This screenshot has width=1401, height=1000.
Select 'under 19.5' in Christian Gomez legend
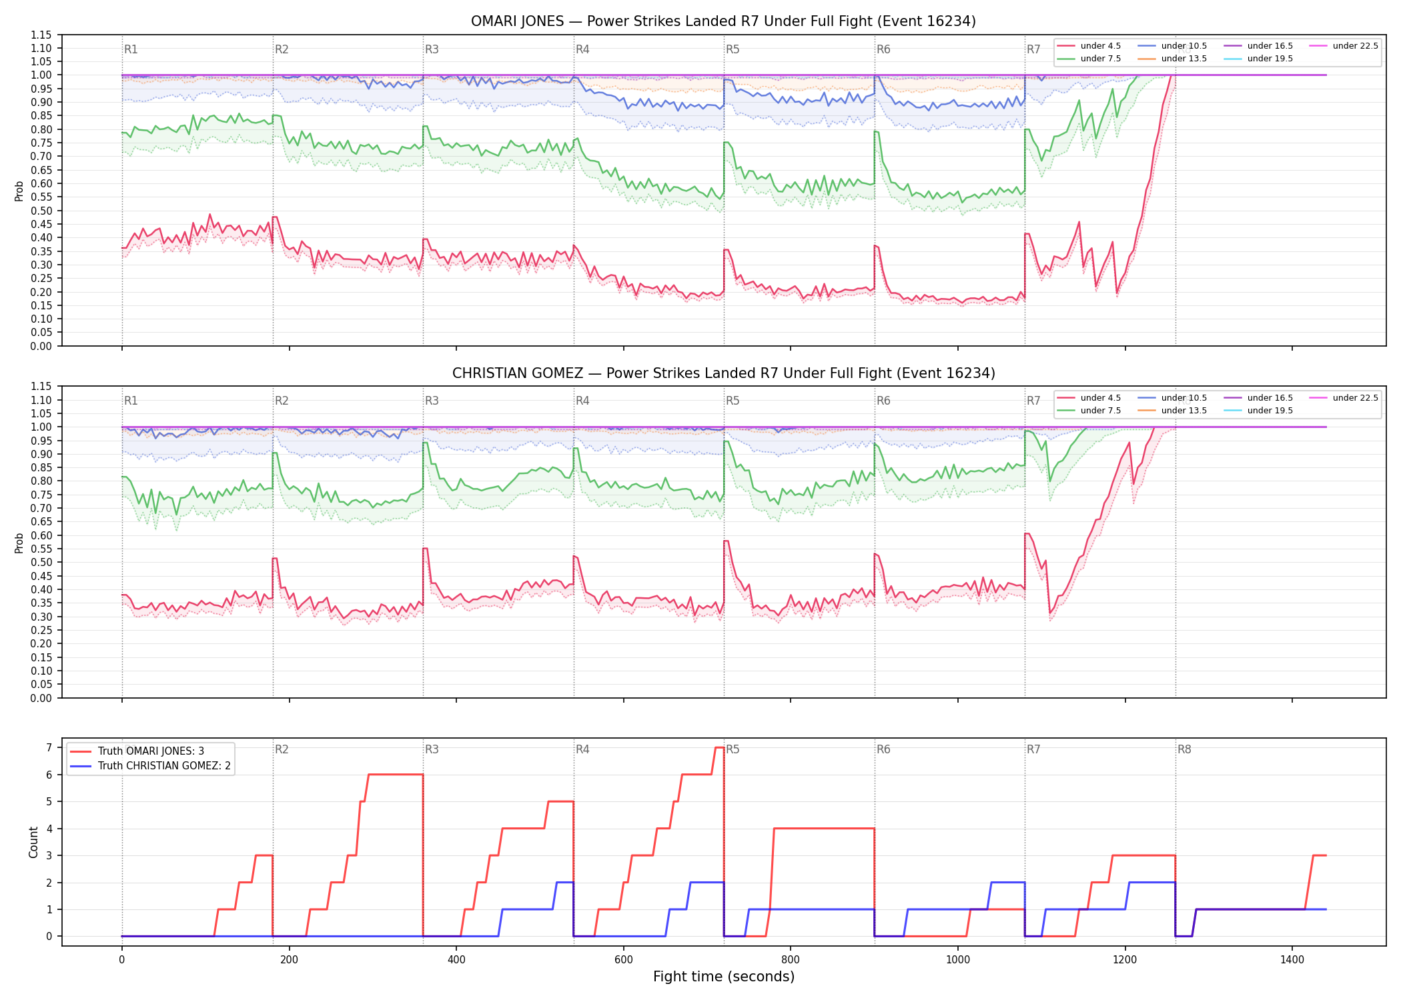pyautogui.click(x=1259, y=411)
